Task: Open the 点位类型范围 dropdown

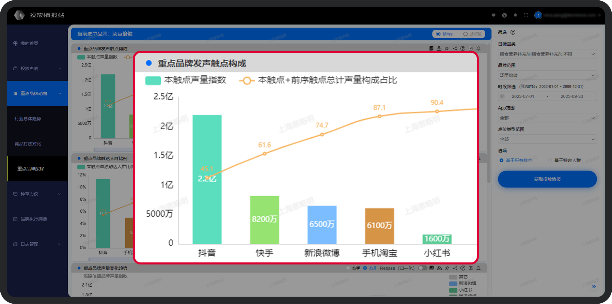Action: click(547, 139)
